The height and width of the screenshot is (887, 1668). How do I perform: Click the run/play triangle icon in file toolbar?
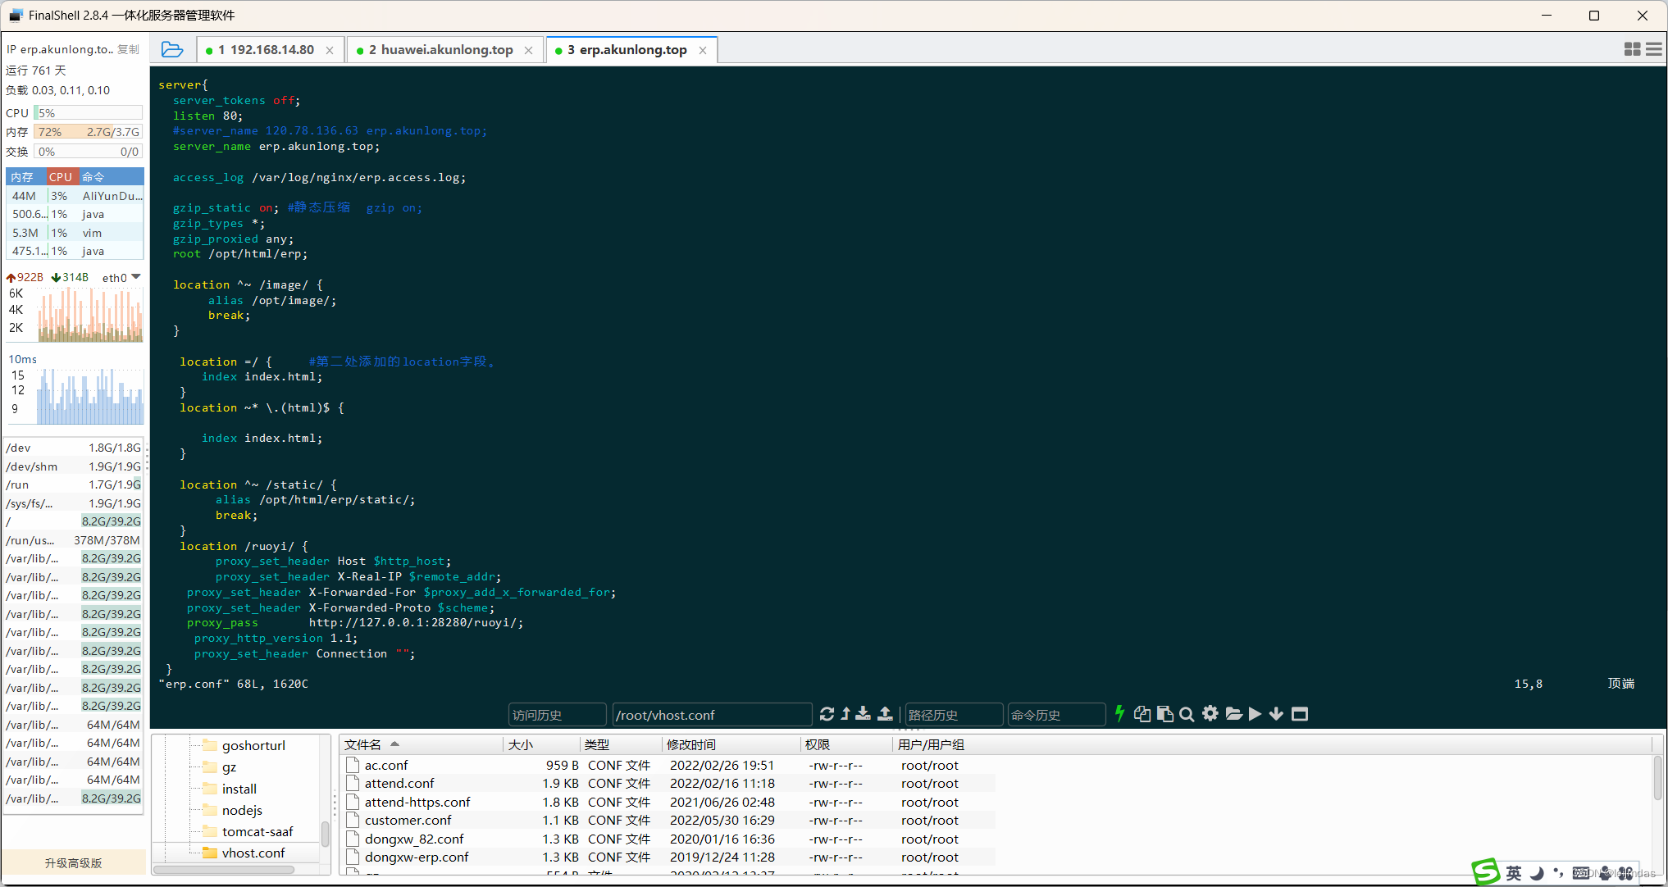pos(1254,714)
